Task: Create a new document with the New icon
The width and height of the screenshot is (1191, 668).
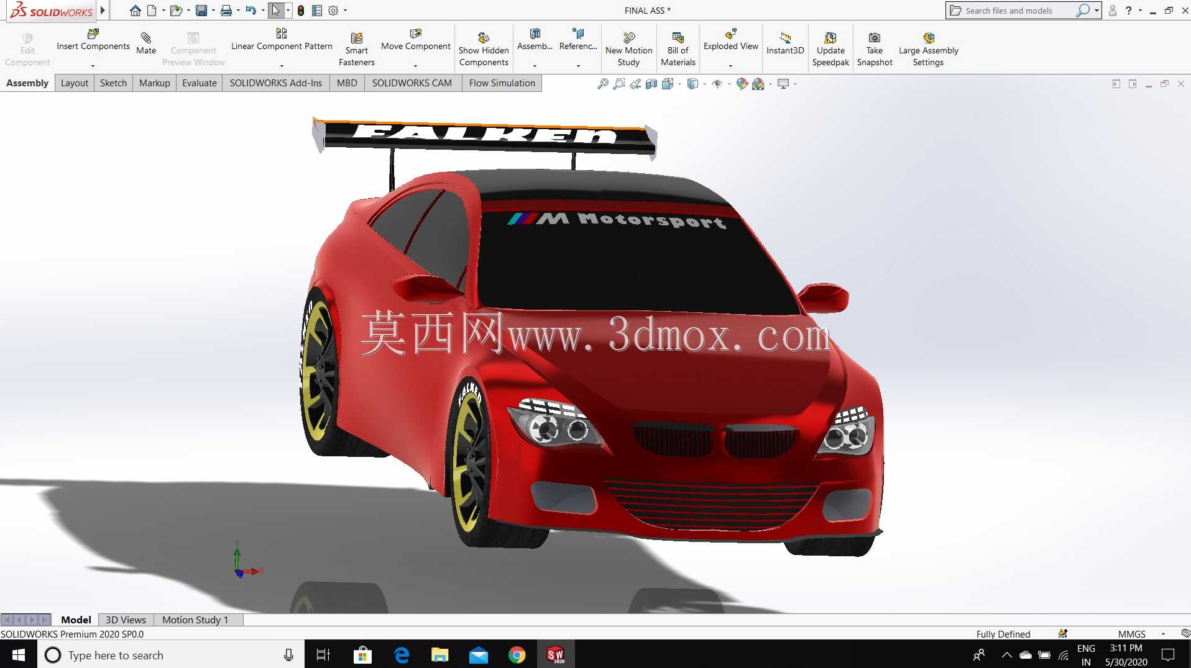Action: tap(152, 11)
